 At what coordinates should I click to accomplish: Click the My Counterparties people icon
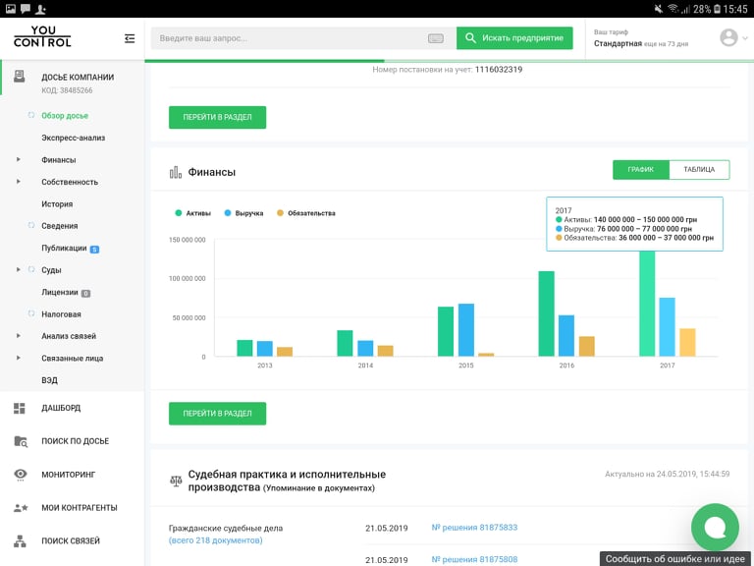coord(21,508)
